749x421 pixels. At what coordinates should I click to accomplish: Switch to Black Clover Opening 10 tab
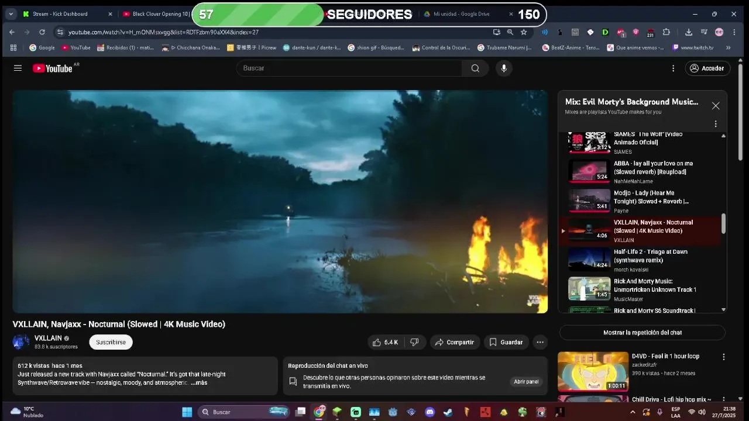pyautogui.click(x=156, y=14)
